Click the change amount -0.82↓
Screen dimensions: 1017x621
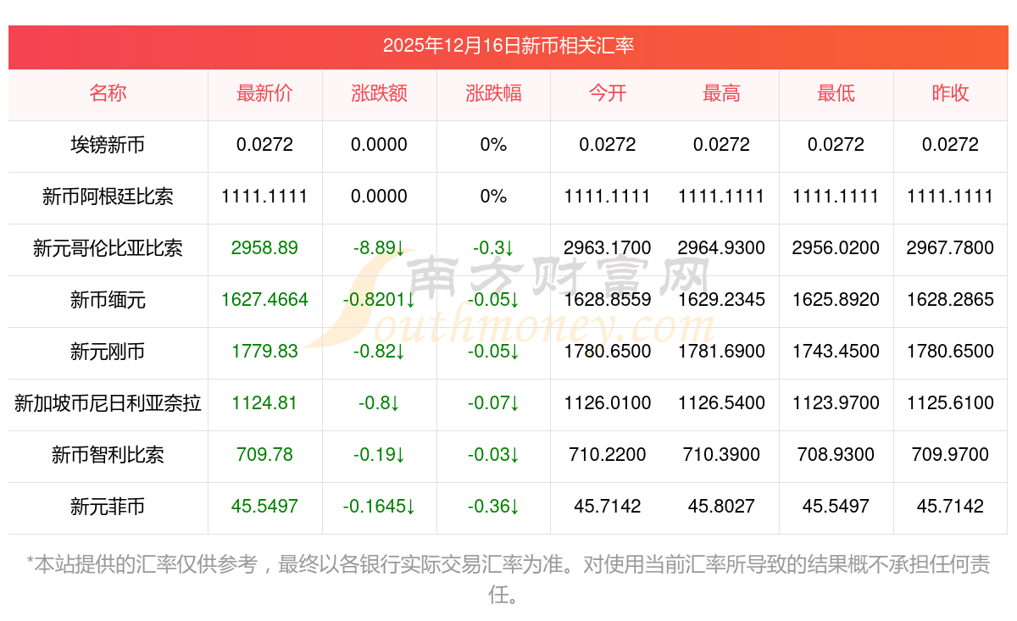click(x=379, y=352)
